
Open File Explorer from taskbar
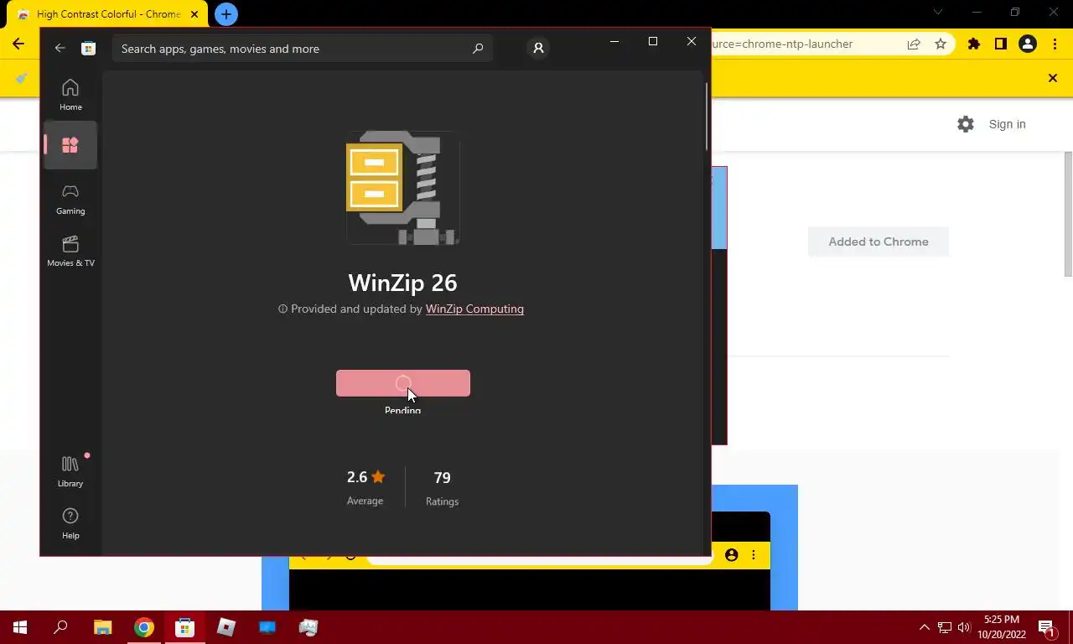point(102,627)
